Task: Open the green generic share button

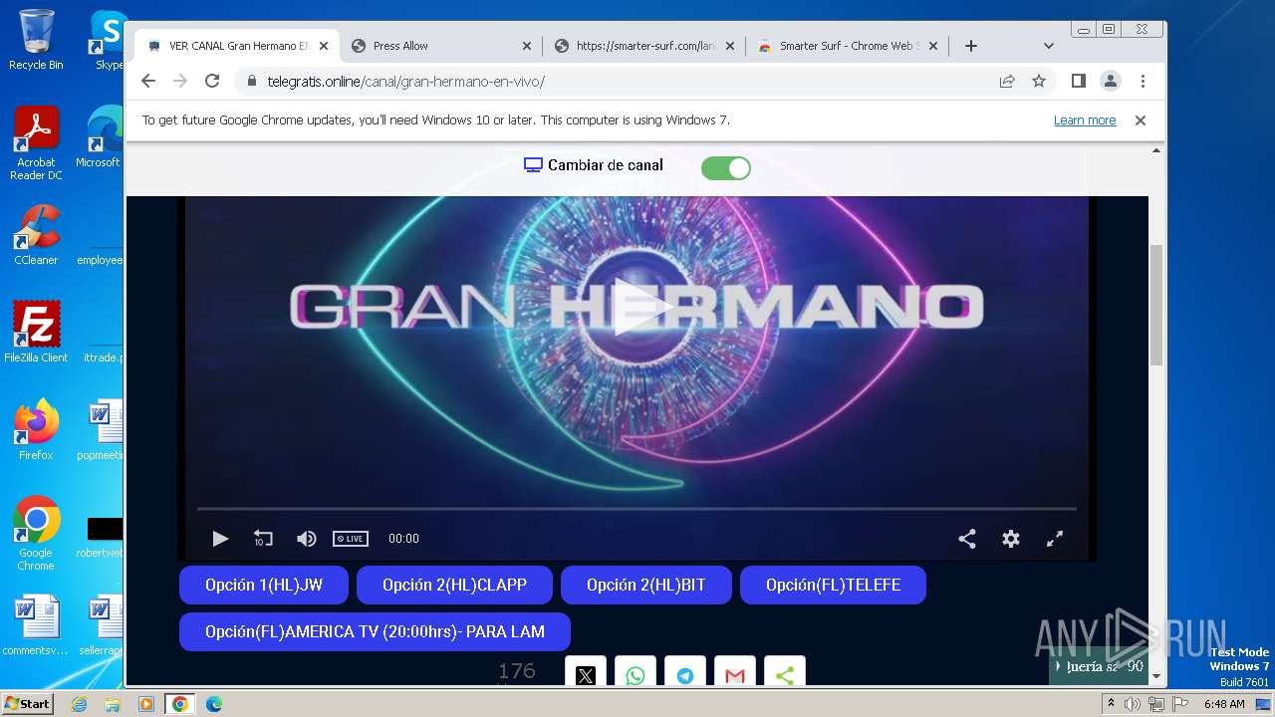Action: point(785,673)
